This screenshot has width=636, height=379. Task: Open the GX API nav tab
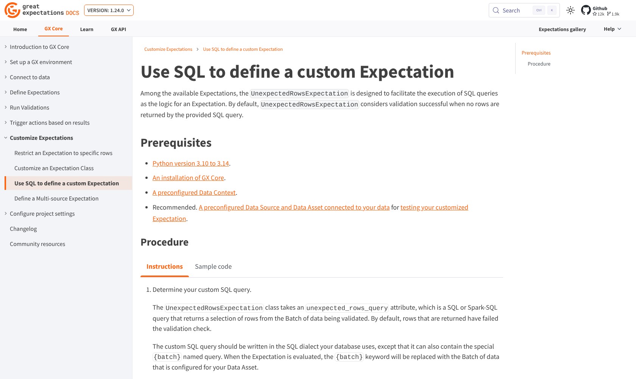coord(118,29)
